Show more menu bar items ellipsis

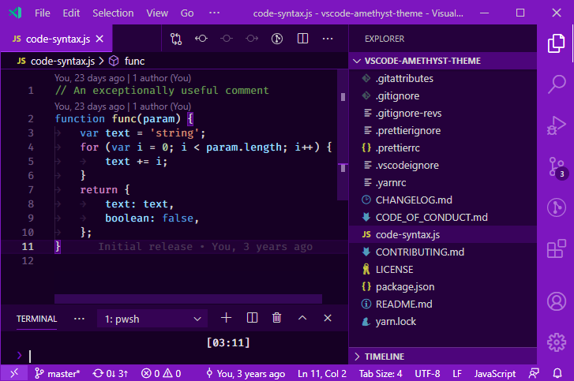click(214, 13)
